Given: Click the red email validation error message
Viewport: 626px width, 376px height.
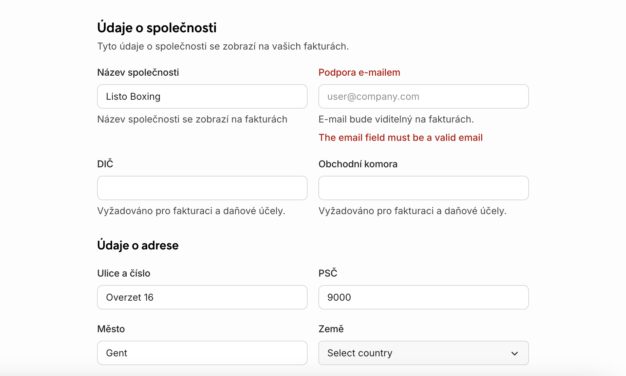Looking at the screenshot, I should 400,137.
